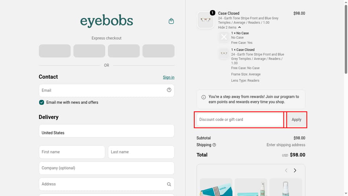Viewport: 348px width, 196px height.
Task: Focus the Last name field
Action: tap(141, 152)
